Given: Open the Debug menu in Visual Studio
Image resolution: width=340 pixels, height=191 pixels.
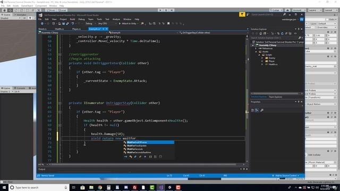Looking at the screenshot, I should pos(81,19).
